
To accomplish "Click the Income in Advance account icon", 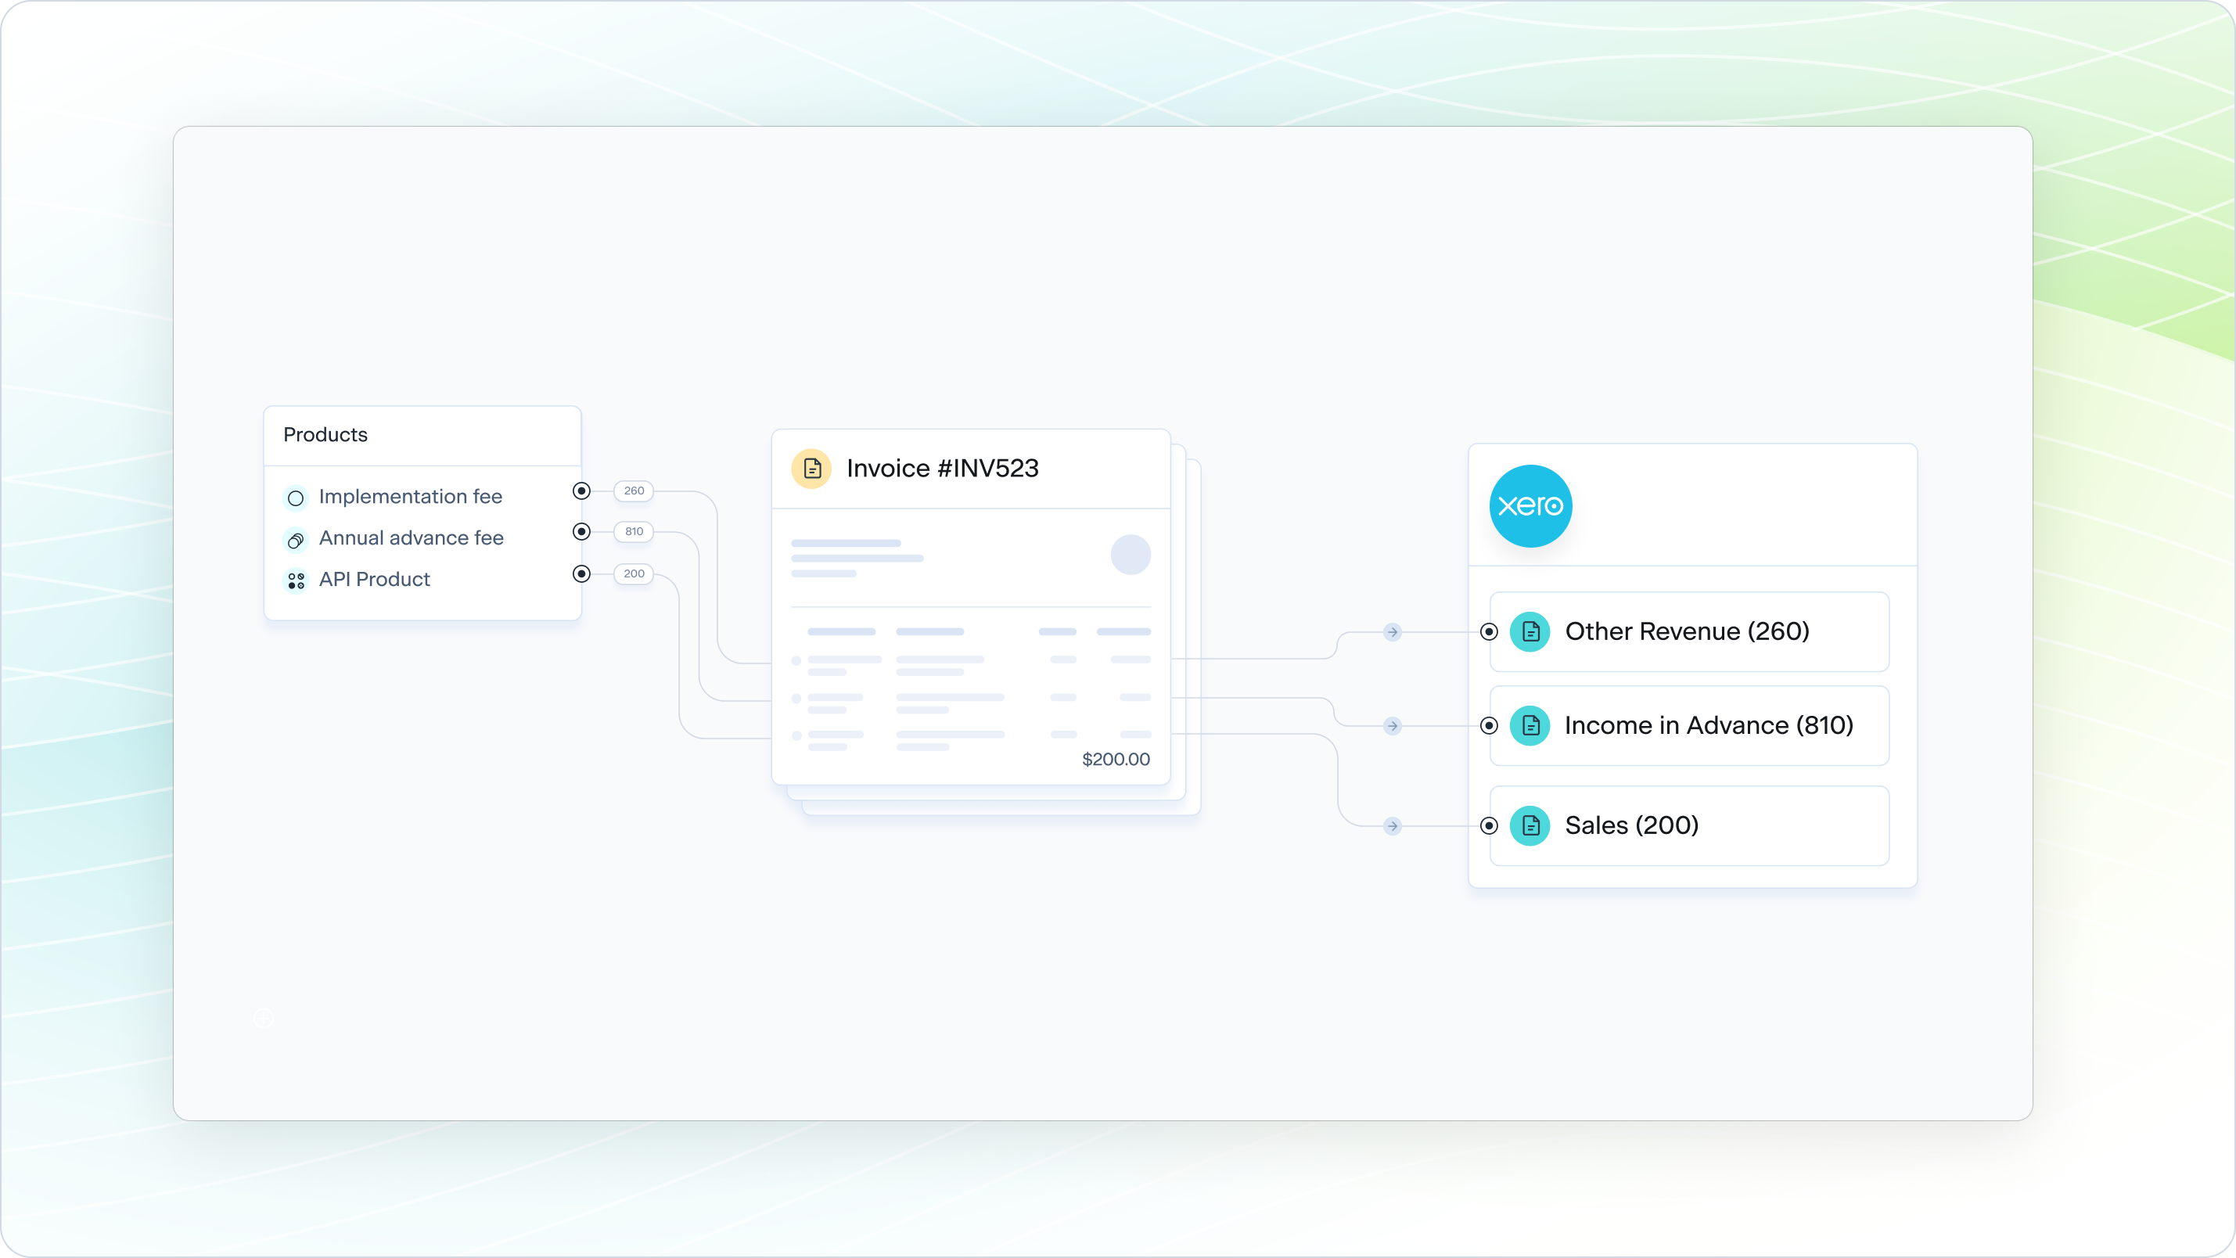I will point(1531,725).
